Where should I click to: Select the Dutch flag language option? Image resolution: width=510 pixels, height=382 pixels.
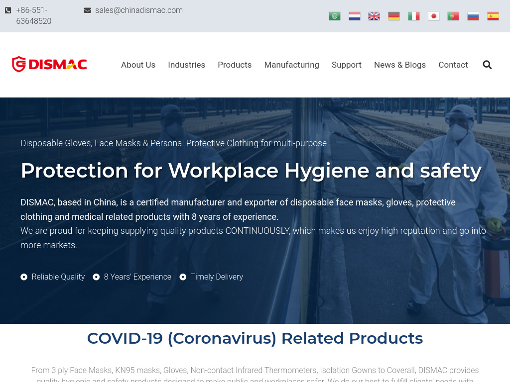pyautogui.click(x=354, y=16)
